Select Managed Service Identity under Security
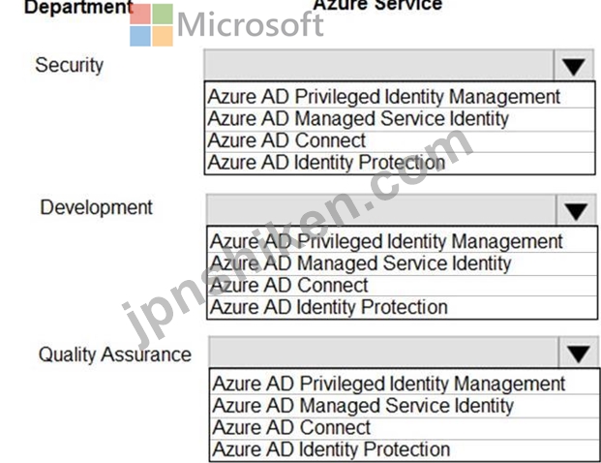Viewport: 601px width, 463px height. [x=400, y=119]
